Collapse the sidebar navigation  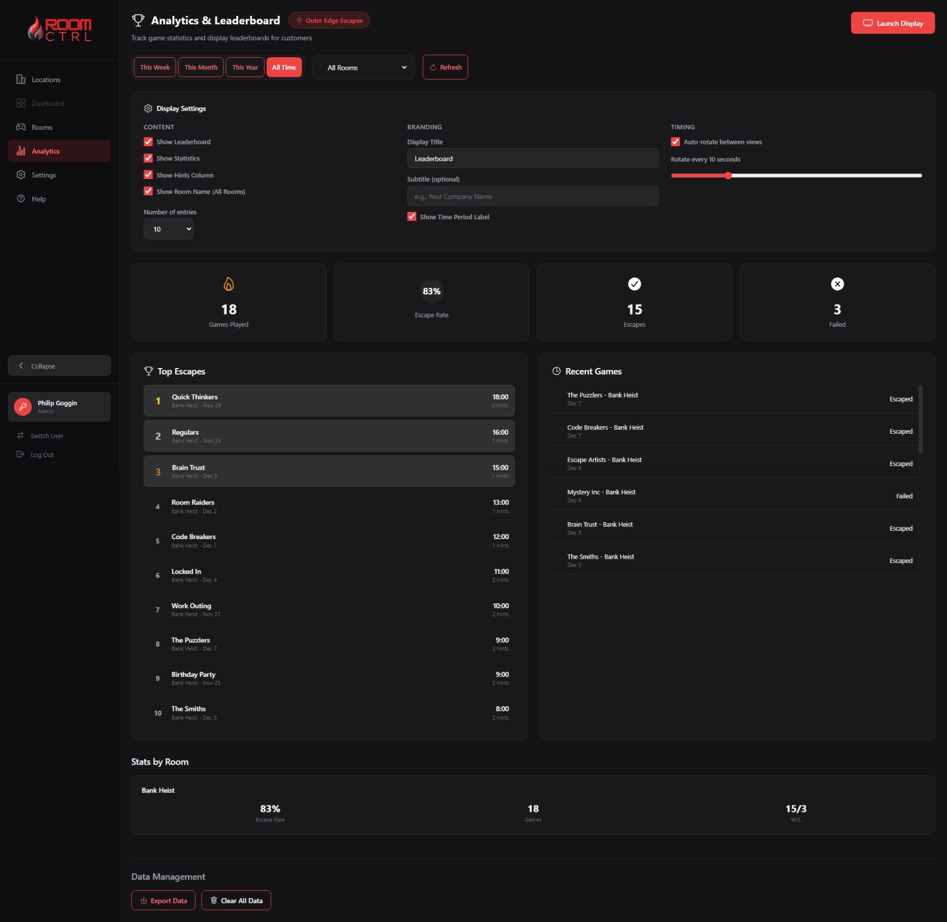coord(59,365)
